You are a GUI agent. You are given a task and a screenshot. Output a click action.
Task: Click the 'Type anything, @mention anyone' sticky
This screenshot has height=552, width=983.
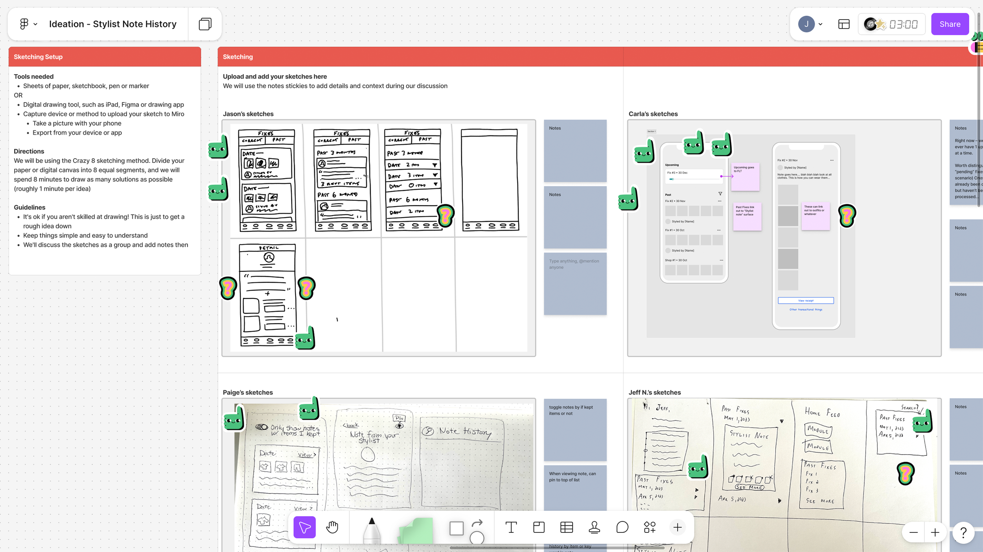575,283
